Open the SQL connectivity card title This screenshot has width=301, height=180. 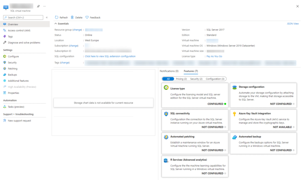[x=180, y=113]
